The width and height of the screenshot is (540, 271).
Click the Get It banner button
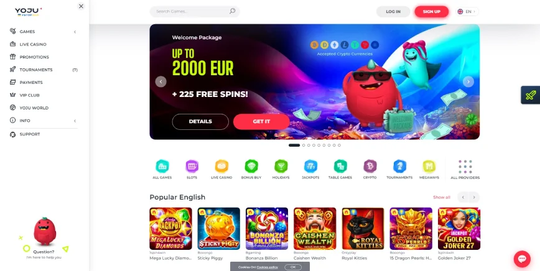tap(261, 122)
